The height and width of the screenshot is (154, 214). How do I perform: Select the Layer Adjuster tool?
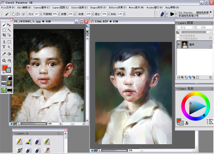pyautogui.click(x=9, y=25)
